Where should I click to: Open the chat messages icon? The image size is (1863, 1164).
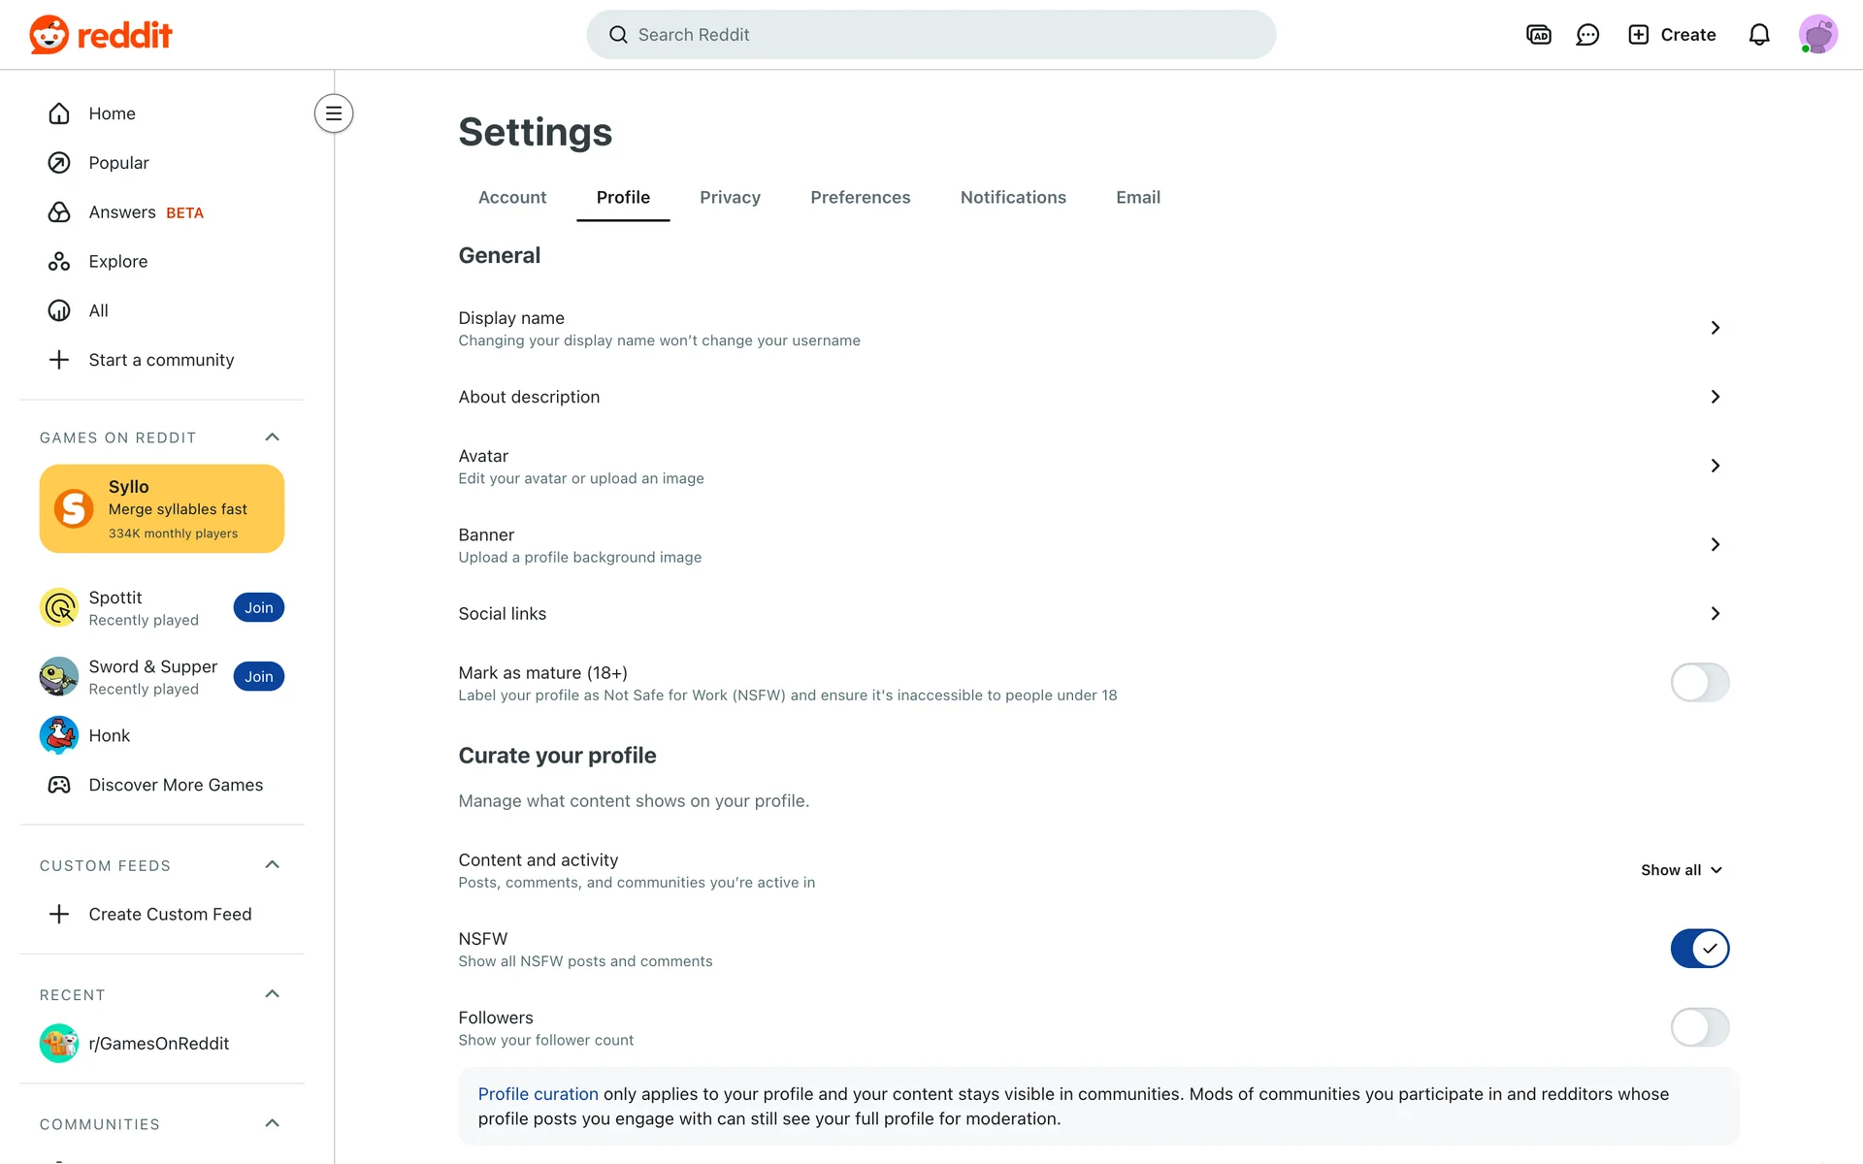(x=1587, y=35)
